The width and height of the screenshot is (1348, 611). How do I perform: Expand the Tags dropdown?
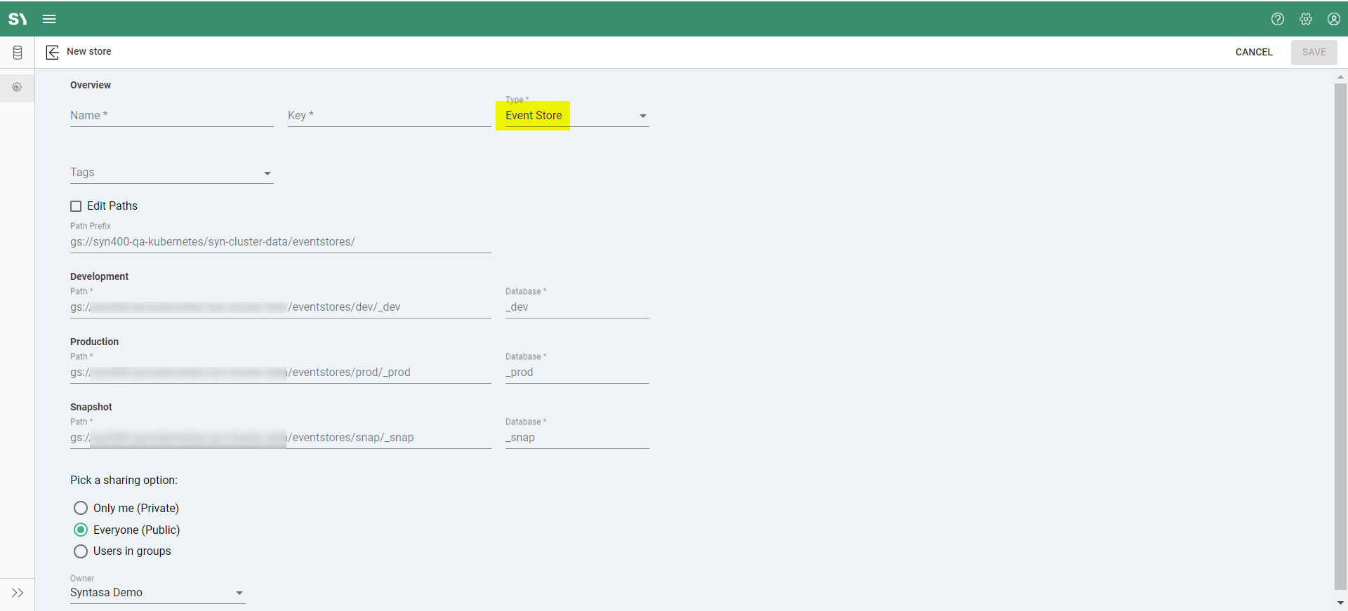click(x=171, y=173)
